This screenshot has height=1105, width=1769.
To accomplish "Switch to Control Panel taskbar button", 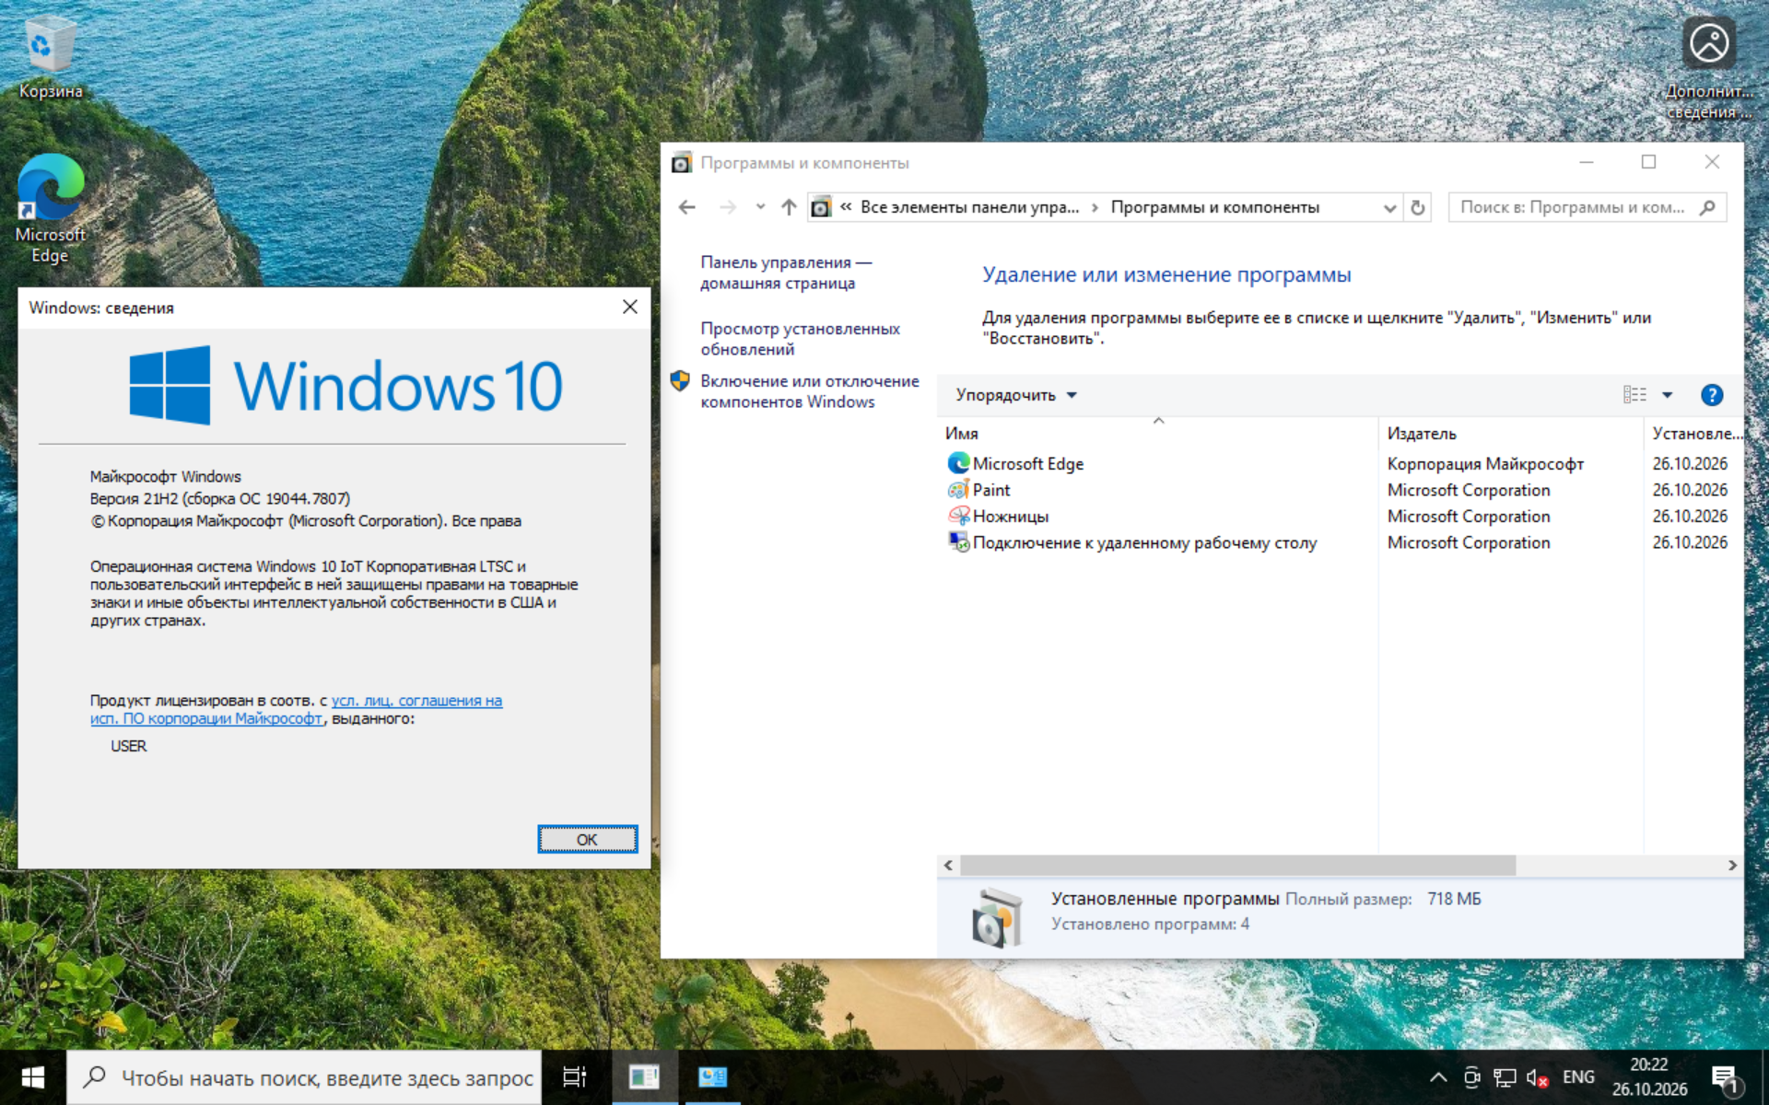I will (x=713, y=1077).
